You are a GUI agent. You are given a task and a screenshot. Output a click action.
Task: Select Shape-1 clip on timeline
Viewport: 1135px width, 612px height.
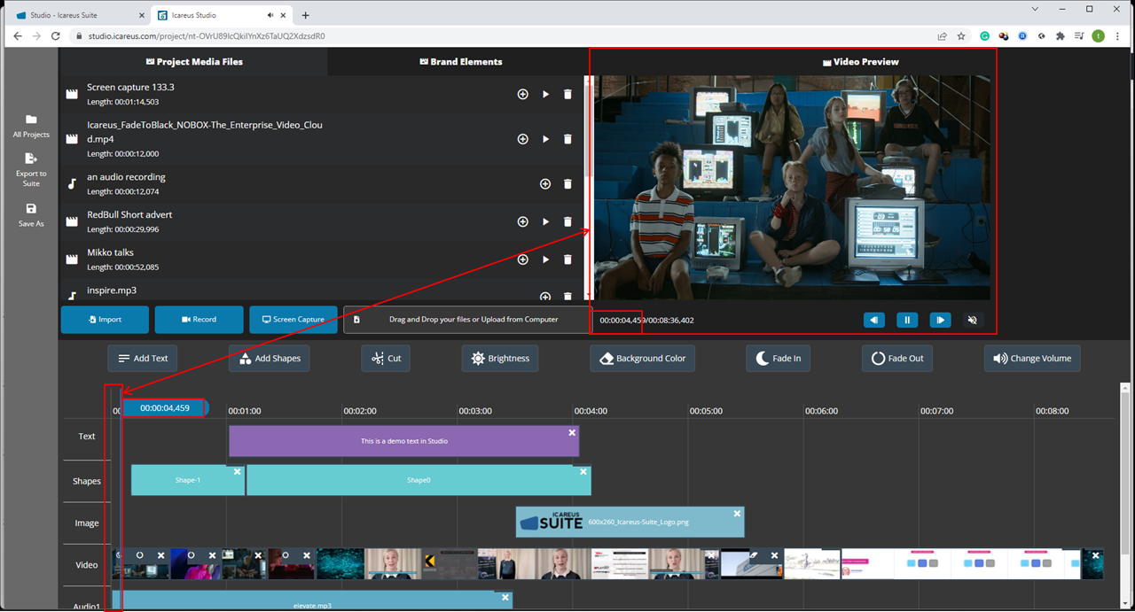click(187, 480)
